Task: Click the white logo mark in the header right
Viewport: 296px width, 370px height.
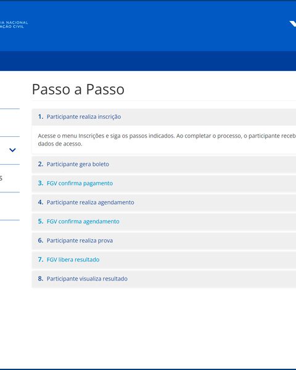Action: click(293, 24)
